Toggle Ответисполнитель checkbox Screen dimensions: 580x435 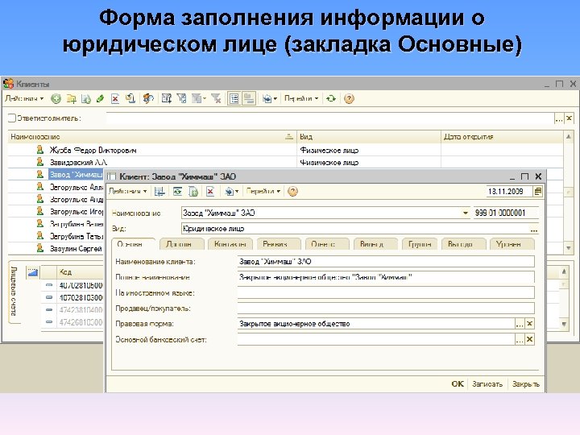click(12, 118)
